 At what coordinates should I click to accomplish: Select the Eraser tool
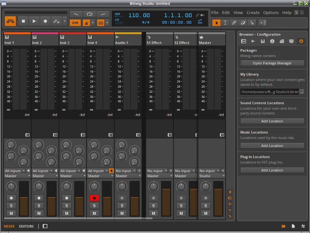[x=243, y=23]
